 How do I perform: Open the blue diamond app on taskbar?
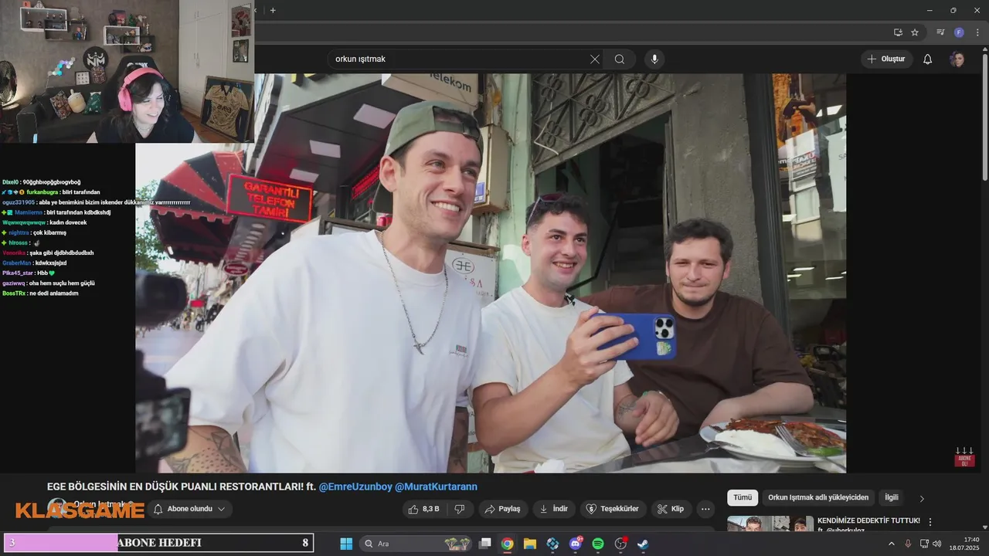[x=552, y=544]
